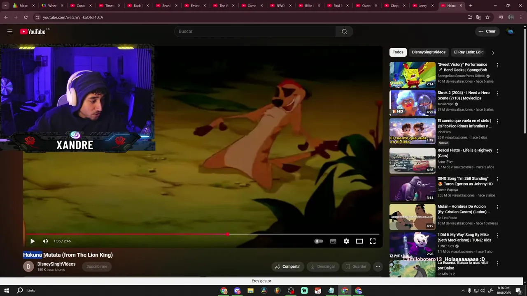
Task: Click the translate page icon in address bar
Action: pos(478,17)
